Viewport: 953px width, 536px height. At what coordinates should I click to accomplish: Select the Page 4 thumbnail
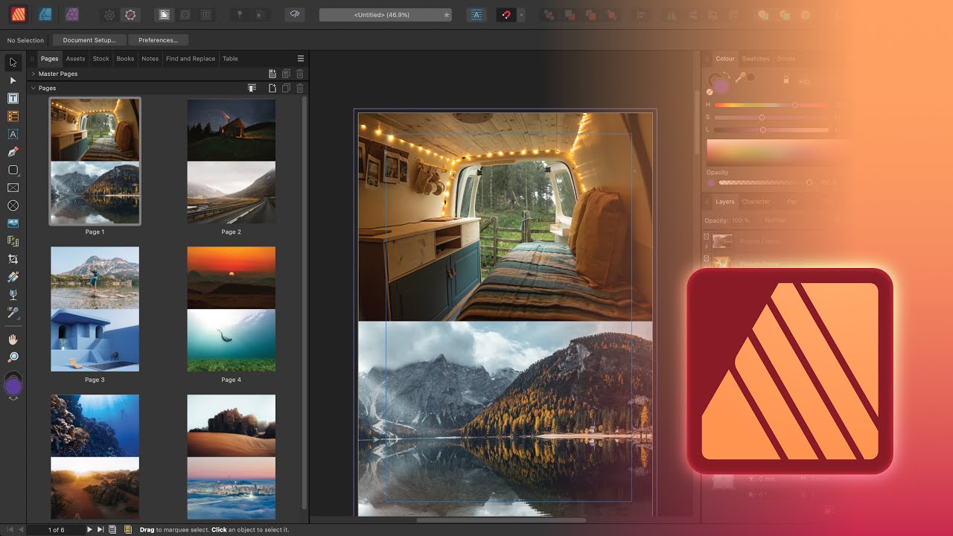(231, 309)
